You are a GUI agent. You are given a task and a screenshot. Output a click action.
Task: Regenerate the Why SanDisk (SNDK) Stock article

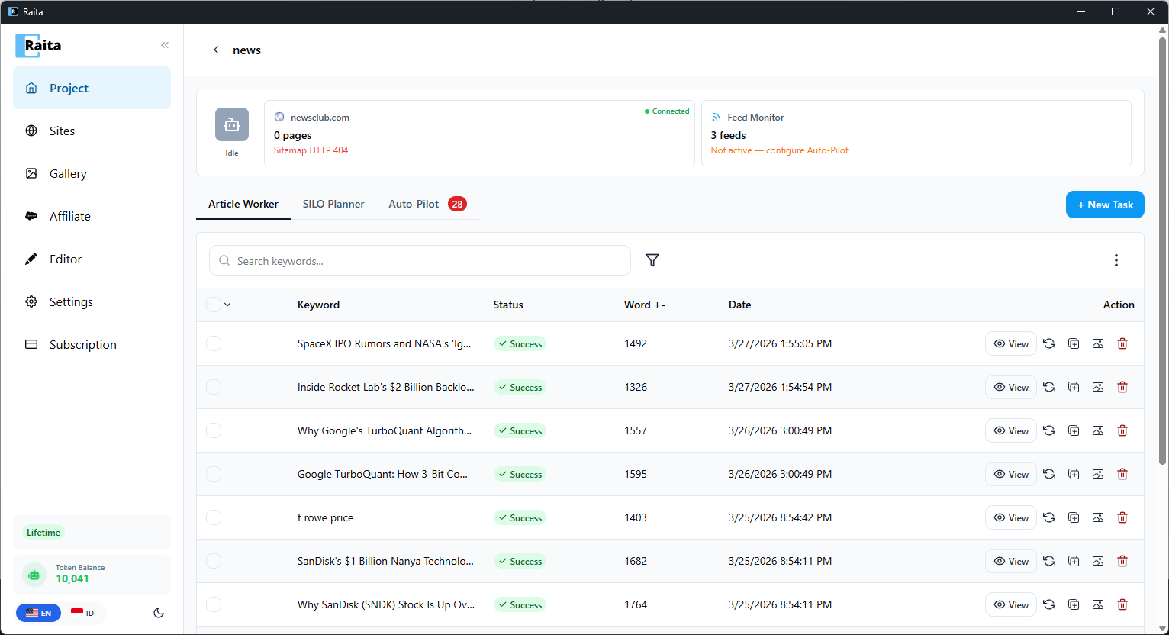(x=1049, y=604)
